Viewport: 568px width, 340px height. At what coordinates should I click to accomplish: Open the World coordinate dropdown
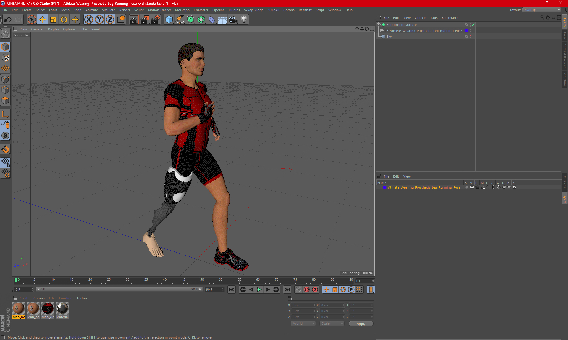pos(304,323)
